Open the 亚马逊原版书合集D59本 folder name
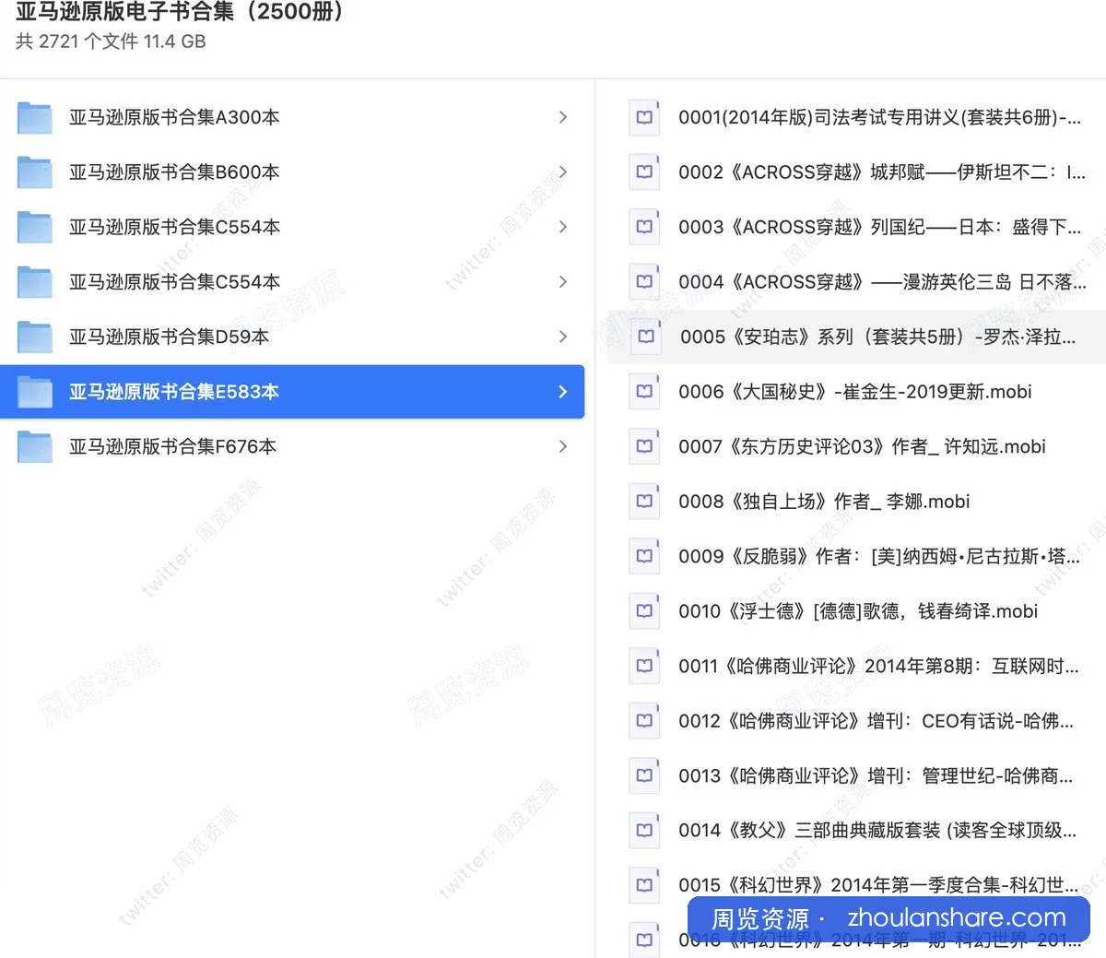Image resolution: width=1106 pixels, height=958 pixels. pos(170,337)
